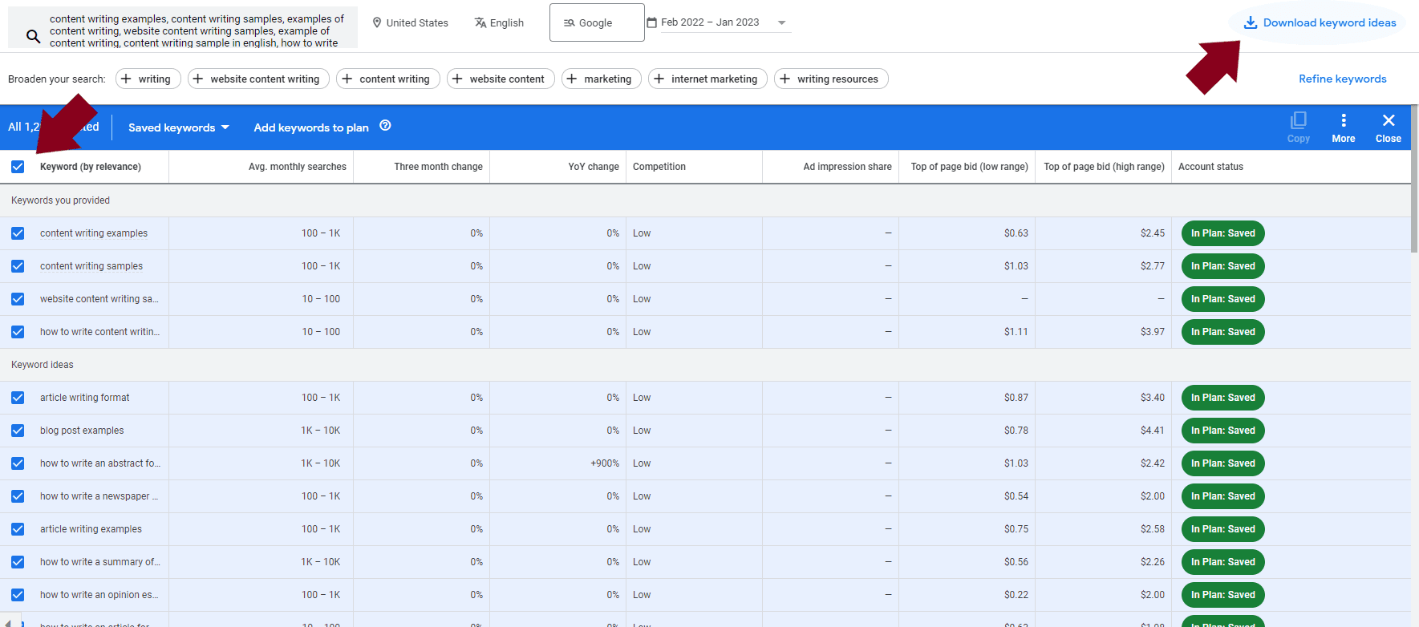Click In Plan: Saved for article writing format
Image resolution: width=1419 pixels, height=627 pixels.
point(1222,398)
